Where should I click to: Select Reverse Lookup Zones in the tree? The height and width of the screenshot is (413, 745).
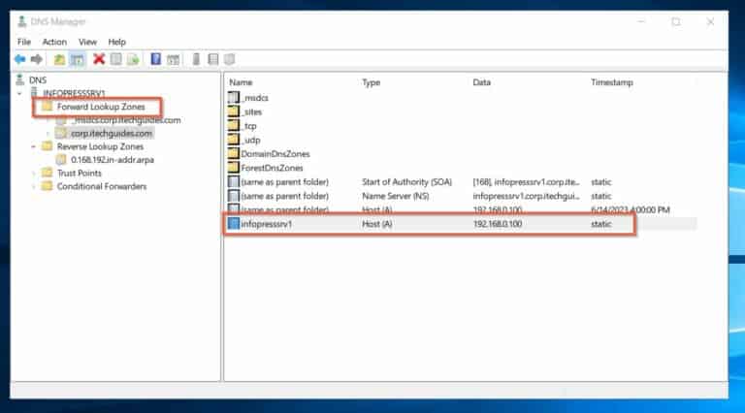tap(100, 146)
